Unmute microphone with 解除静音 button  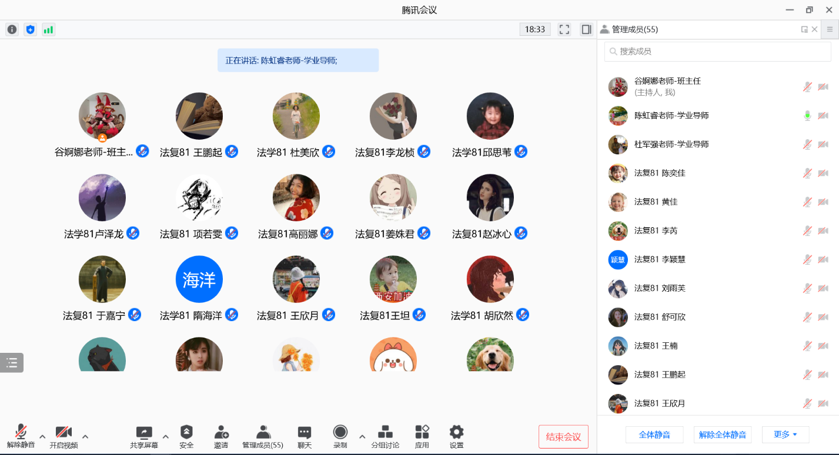point(21,433)
